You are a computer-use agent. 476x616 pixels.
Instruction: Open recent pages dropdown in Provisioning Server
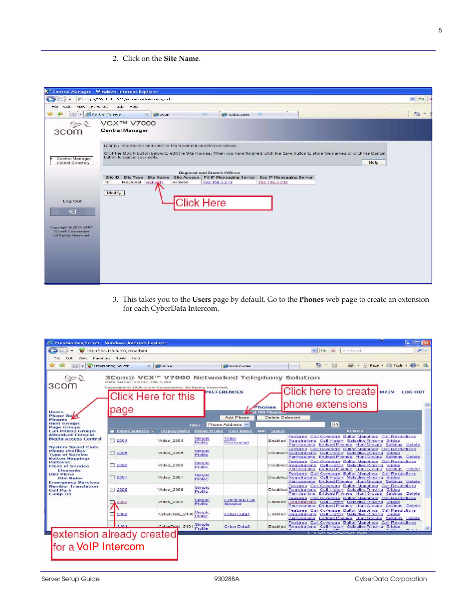72,351
